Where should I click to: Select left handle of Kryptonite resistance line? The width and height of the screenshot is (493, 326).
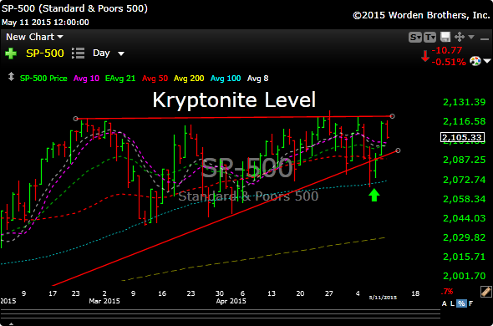tap(75, 119)
